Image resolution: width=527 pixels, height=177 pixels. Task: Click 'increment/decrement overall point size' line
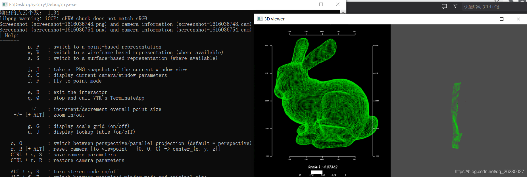(107, 109)
